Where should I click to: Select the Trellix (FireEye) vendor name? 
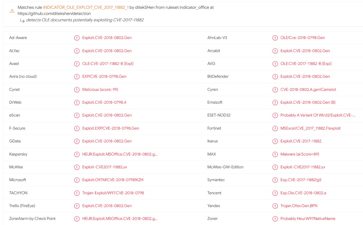(x=22, y=206)
